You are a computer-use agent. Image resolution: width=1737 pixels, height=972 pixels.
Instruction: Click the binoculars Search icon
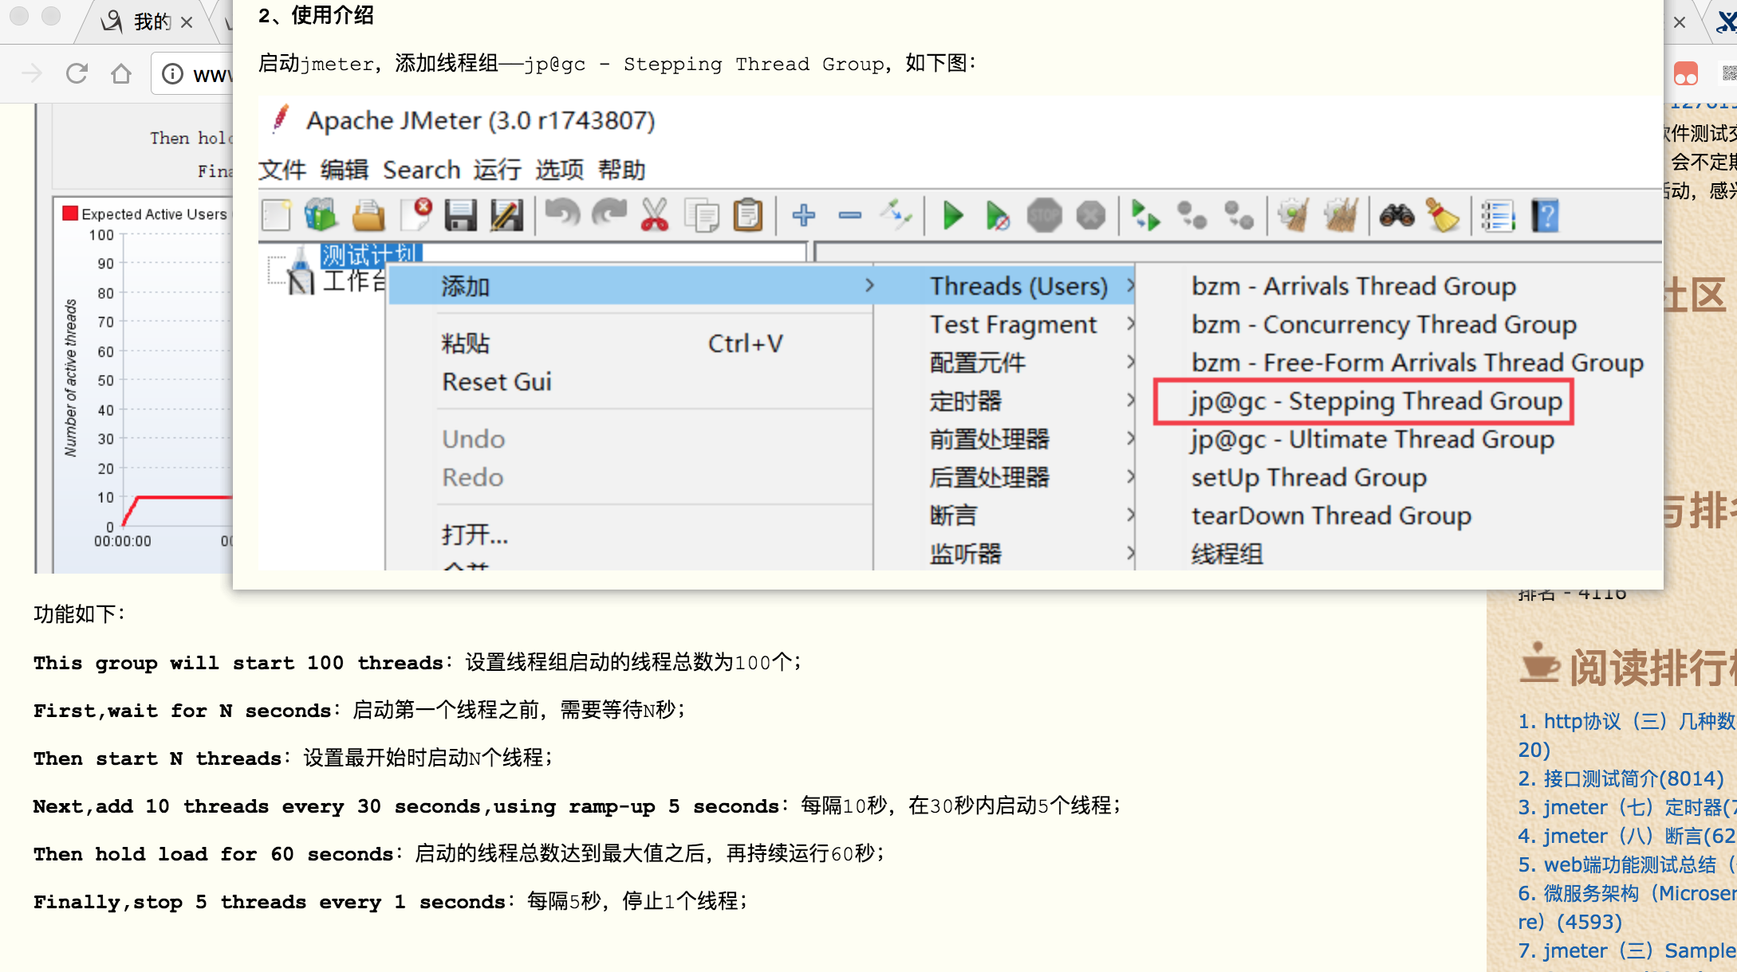click(x=1397, y=215)
